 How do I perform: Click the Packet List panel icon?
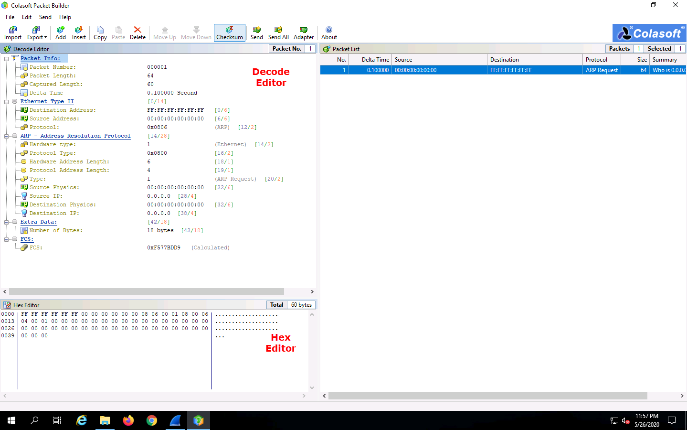point(327,49)
